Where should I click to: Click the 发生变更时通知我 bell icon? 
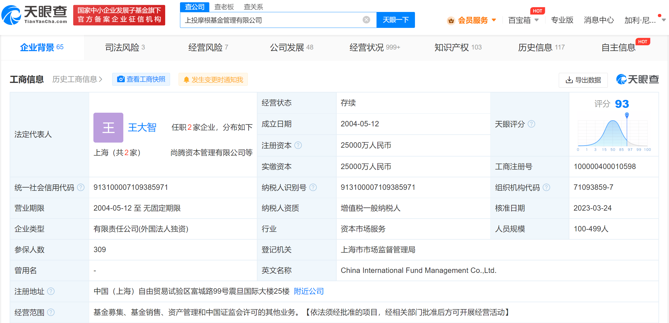pyautogui.click(x=187, y=79)
